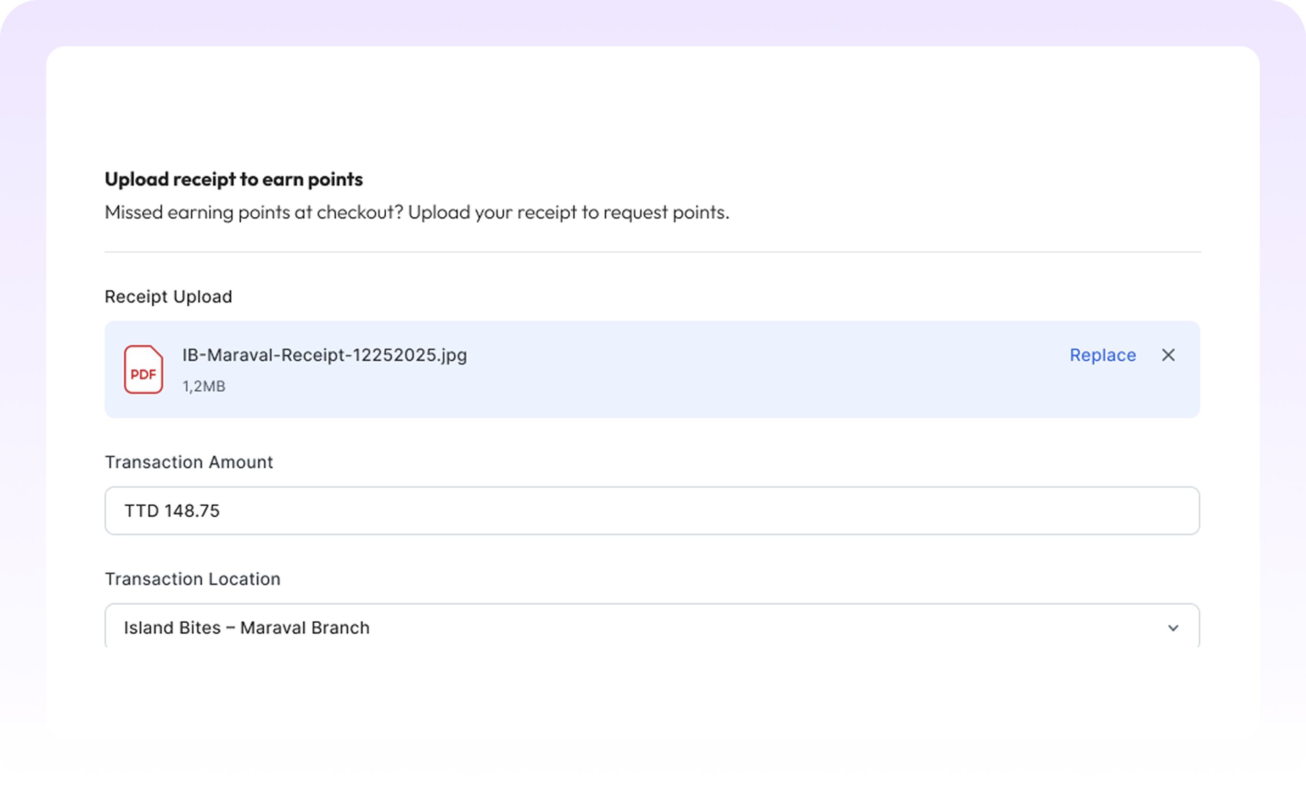Image resolution: width=1306 pixels, height=786 pixels.
Task: Open the Transaction Location dropdown
Action: 652,627
